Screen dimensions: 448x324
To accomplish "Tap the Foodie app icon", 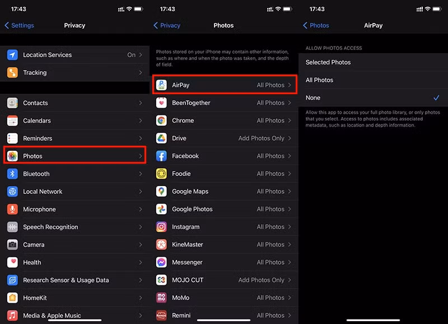I will point(161,174).
